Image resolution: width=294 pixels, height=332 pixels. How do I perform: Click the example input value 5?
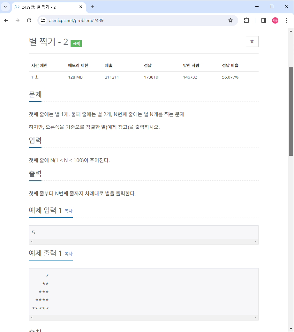[x=33, y=232]
